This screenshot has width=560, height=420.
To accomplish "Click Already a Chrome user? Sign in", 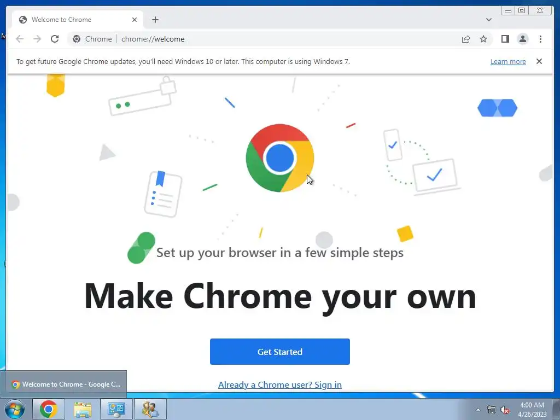I will [x=279, y=384].
